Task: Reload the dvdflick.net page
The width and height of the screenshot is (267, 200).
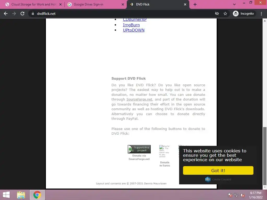Action: [22, 14]
